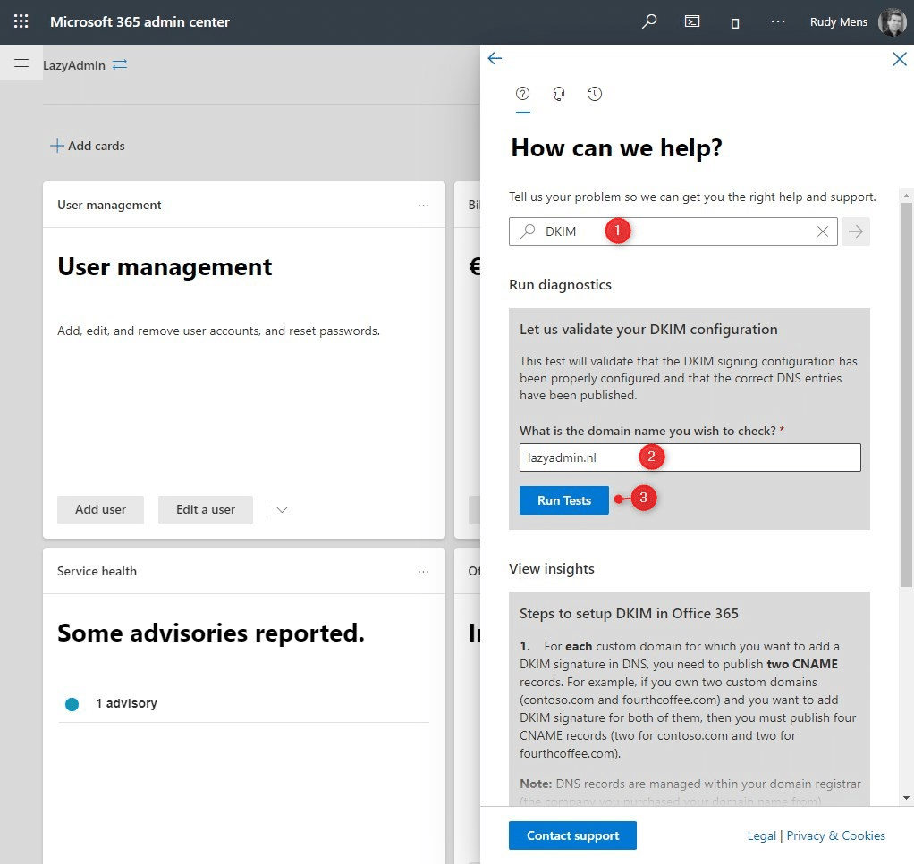The image size is (914, 864).
Task: Click the DKIM search input field
Action: [x=673, y=231]
